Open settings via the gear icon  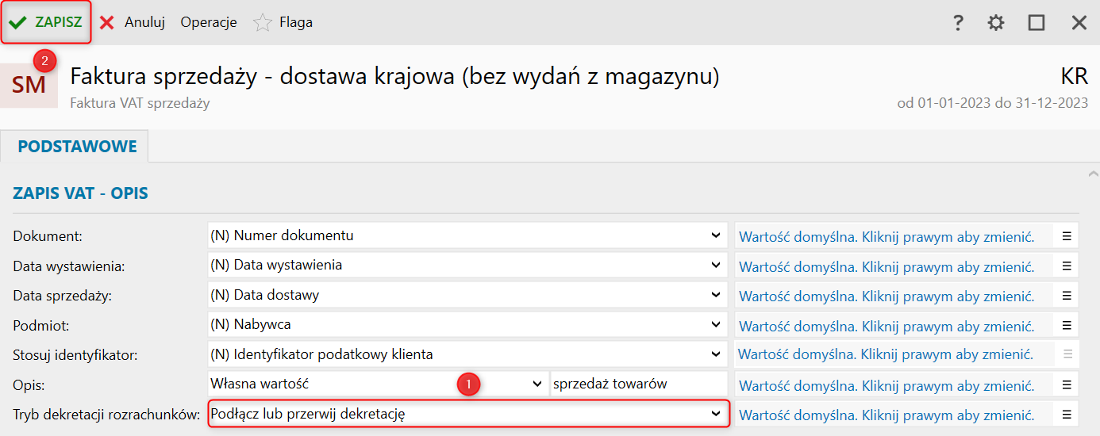tap(996, 23)
